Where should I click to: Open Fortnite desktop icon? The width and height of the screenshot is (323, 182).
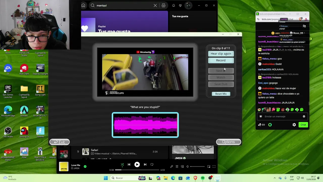click(40, 132)
